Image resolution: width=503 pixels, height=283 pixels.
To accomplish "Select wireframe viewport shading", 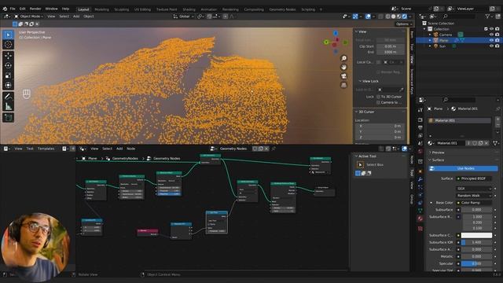I will point(387,17).
